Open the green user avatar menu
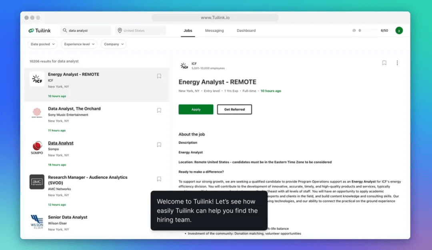 pyautogui.click(x=399, y=30)
